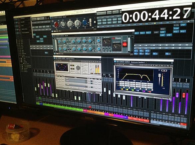This screenshot has height=145, width=195.
Task: Click the Neve logo on the compressor plugin
Action: coord(116,38)
